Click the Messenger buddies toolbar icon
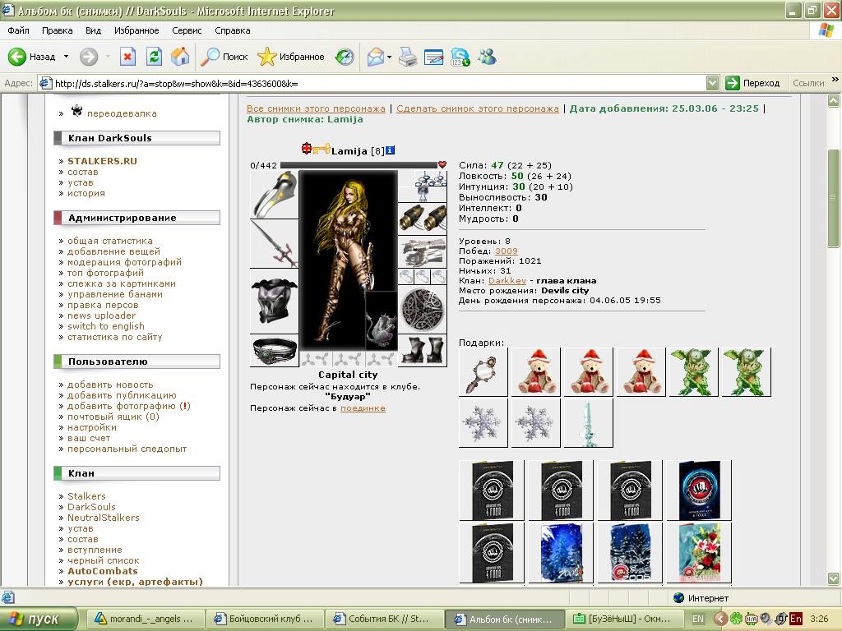 (487, 57)
